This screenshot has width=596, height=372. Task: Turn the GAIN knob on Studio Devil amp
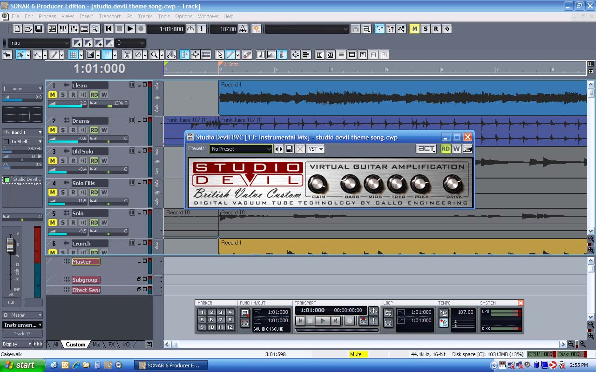tap(318, 184)
